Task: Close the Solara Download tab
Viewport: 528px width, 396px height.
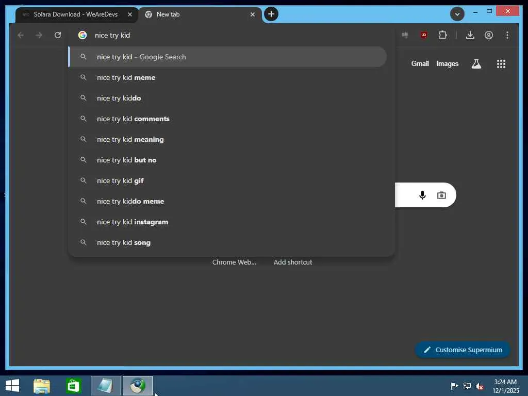Action: point(130,14)
